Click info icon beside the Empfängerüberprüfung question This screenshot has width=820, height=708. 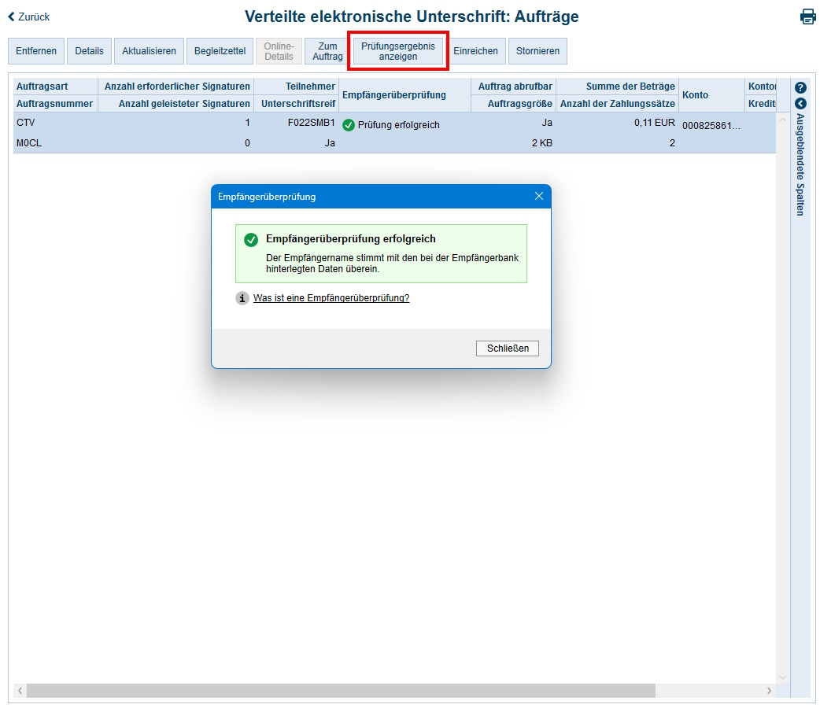pyautogui.click(x=242, y=298)
